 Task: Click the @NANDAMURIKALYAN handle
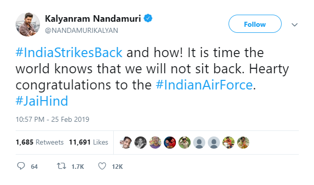click(x=81, y=30)
